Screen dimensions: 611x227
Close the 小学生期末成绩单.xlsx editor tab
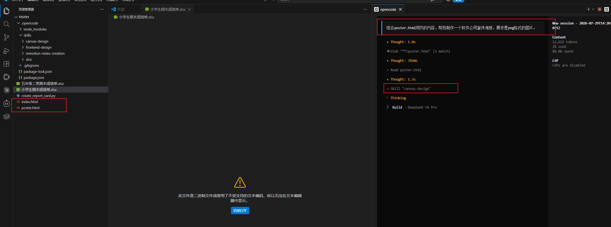(189, 9)
